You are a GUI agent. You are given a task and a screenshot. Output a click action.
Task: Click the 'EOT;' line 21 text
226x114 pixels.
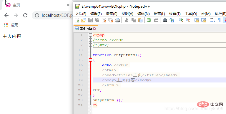(x=97, y=90)
